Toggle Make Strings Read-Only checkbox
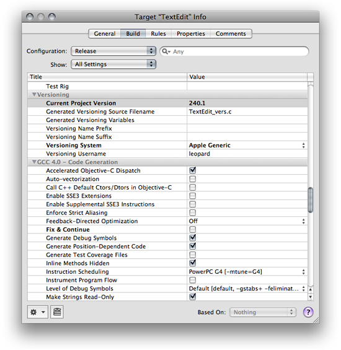This screenshot has height=350, width=341. pyautogui.click(x=192, y=297)
